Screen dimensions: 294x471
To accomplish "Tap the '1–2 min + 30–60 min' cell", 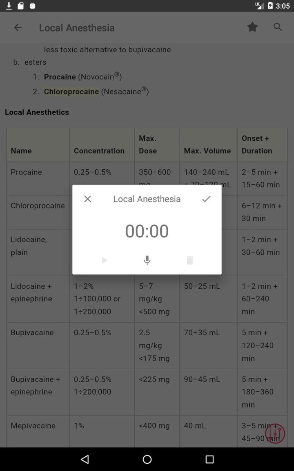I will coord(262,252).
